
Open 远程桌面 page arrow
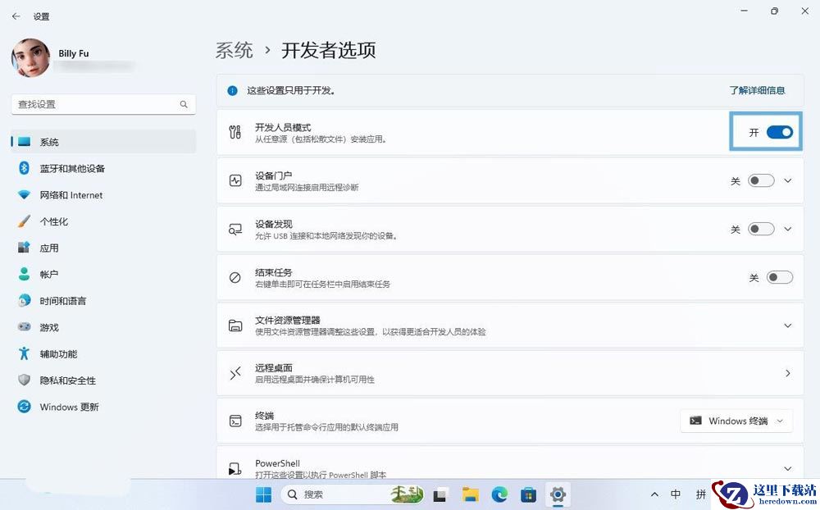[787, 373]
